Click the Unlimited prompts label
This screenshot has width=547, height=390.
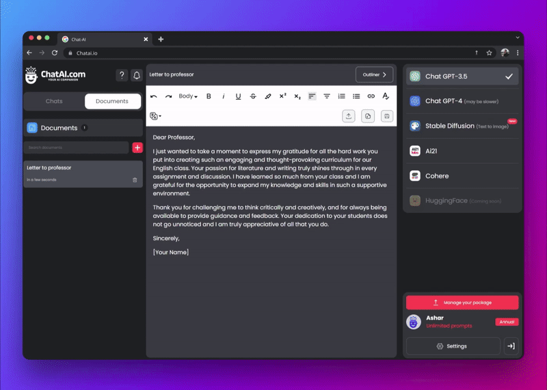click(449, 326)
